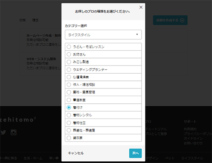
Task: Close the category selection dialog
Action: tap(141, 7)
